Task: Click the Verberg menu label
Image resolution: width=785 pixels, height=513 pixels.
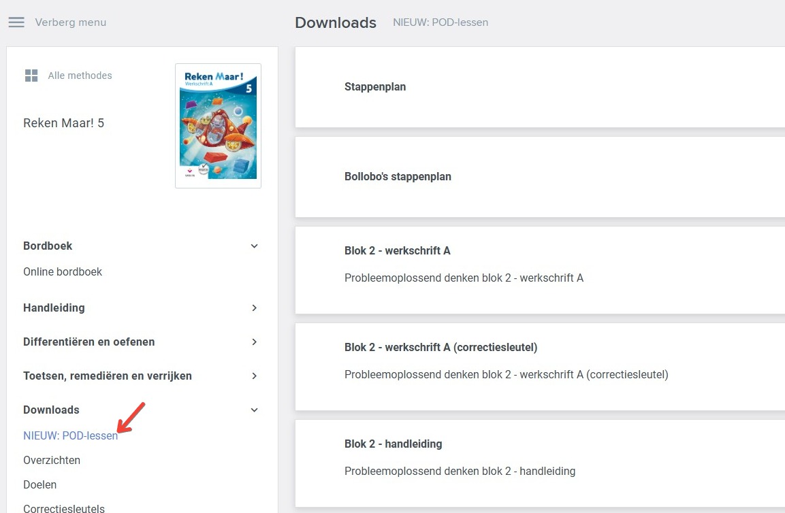Action: [x=71, y=22]
